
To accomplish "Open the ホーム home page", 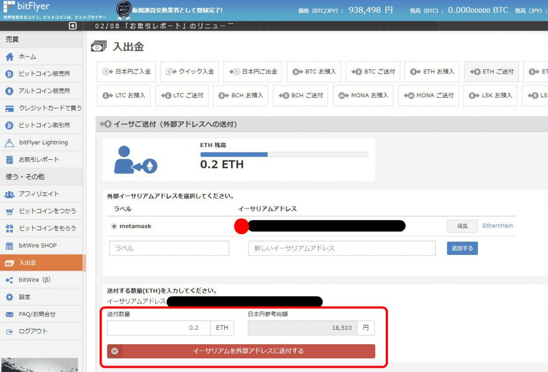I will click(27, 57).
